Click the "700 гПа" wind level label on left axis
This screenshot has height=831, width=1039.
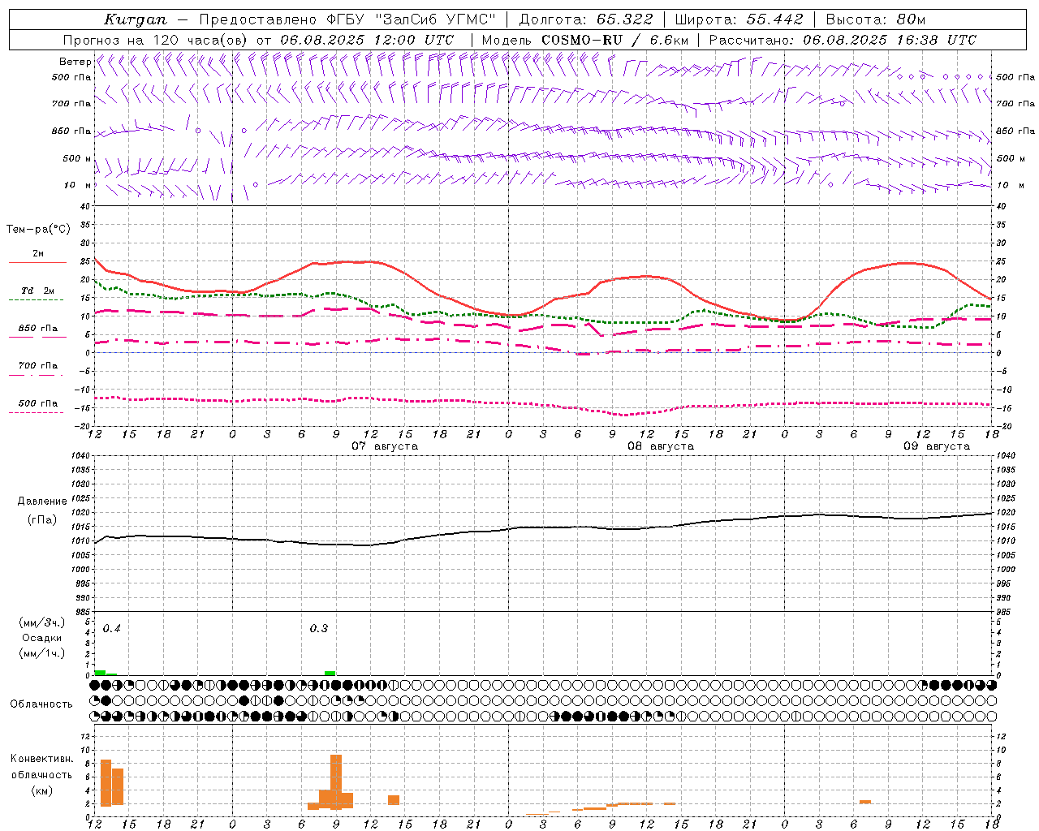tap(71, 104)
